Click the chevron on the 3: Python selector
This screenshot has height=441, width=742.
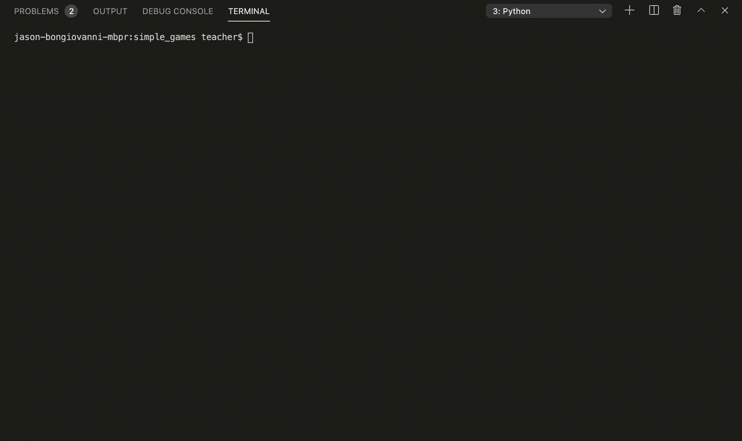[x=603, y=11]
